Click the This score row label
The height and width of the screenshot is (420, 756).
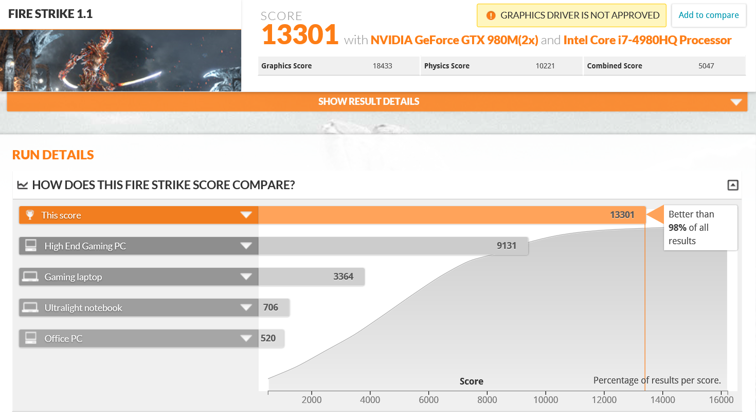click(x=61, y=215)
